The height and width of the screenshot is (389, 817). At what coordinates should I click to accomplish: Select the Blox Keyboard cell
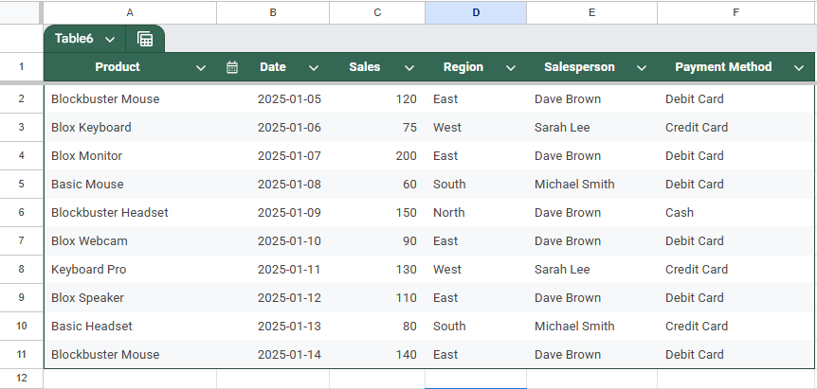click(130, 128)
